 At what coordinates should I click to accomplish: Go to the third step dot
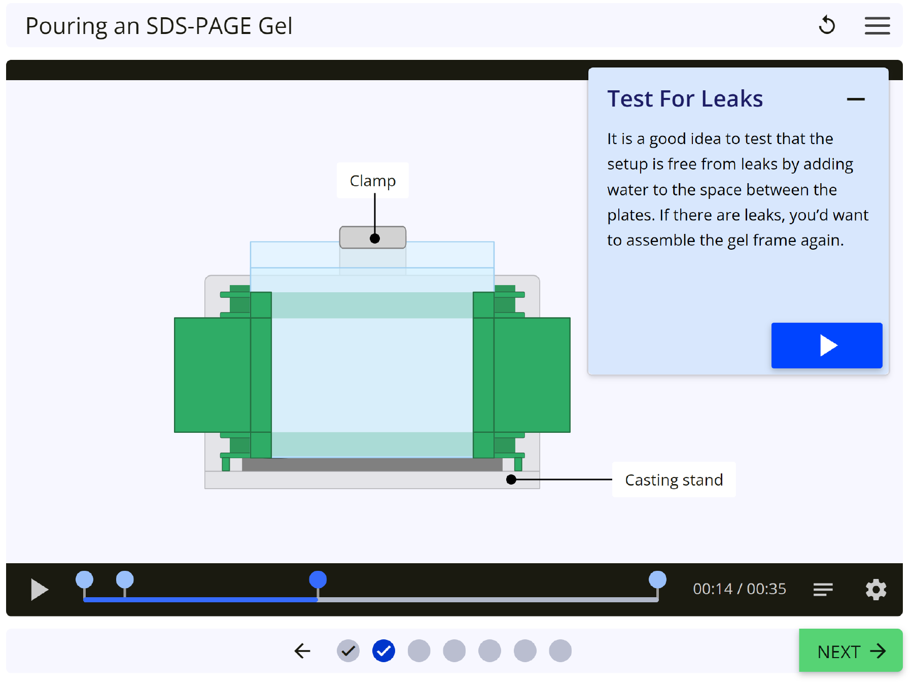point(419,651)
